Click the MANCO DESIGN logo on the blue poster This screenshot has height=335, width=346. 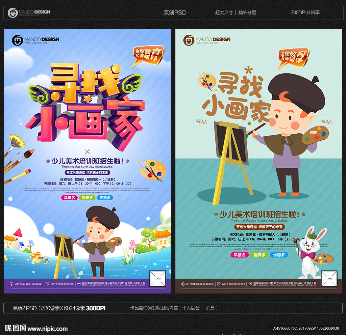coord(35,40)
